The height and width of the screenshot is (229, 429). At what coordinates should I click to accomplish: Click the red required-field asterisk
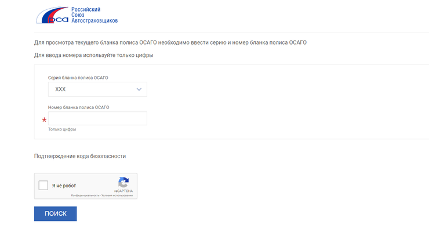click(x=44, y=120)
